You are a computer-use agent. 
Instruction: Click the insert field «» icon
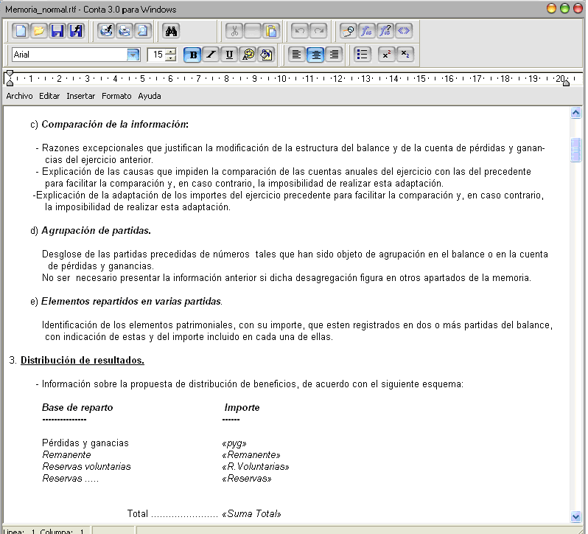click(x=404, y=31)
